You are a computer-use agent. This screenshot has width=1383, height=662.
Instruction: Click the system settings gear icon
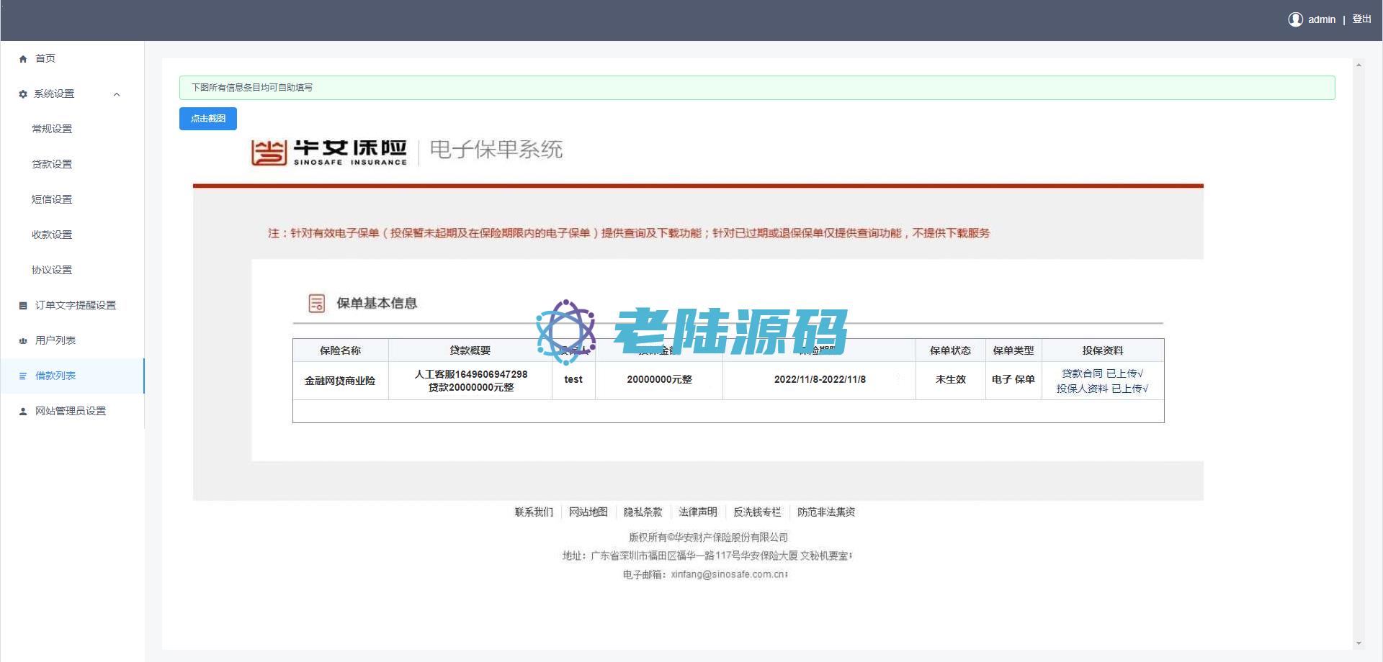click(x=23, y=94)
